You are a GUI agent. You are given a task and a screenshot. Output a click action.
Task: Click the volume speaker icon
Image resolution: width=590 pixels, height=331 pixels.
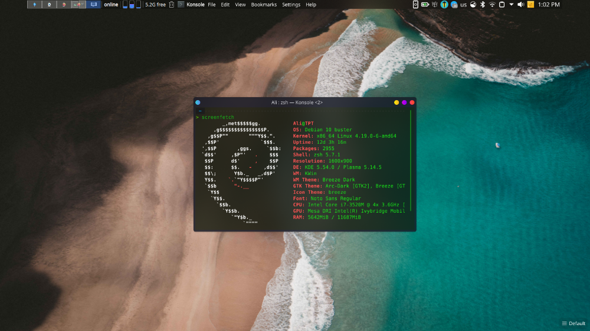click(520, 5)
